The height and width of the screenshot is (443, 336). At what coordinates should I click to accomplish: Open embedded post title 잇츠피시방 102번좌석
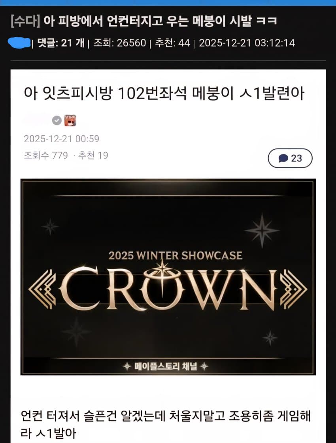point(164,94)
